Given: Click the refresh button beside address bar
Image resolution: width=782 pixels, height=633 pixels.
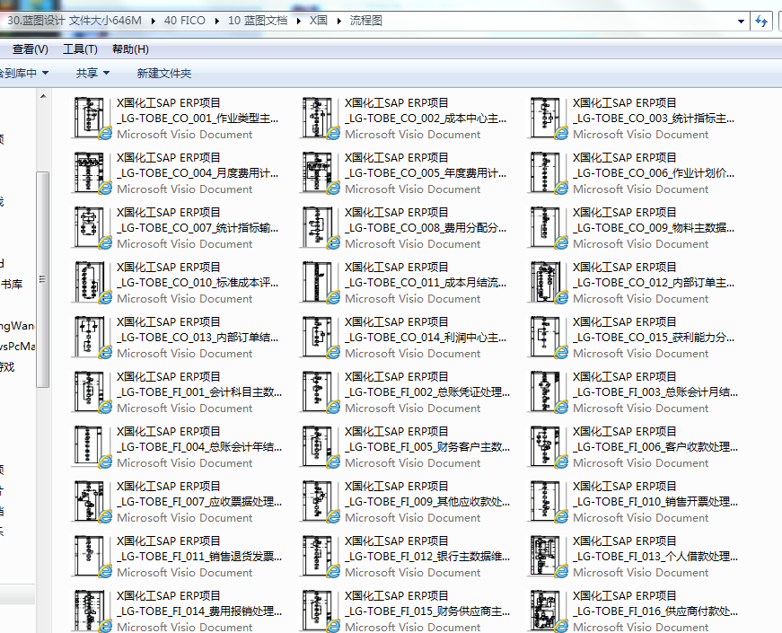Looking at the screenshot, I should (x=761, y=21).
